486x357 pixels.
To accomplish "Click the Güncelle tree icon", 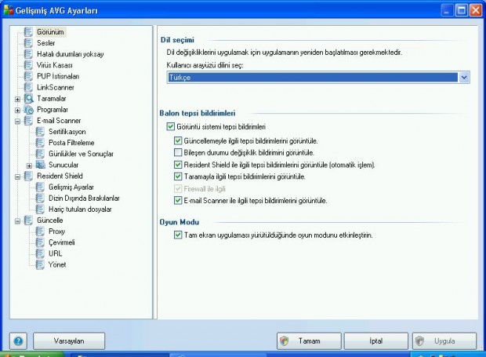I will [29, 220].
